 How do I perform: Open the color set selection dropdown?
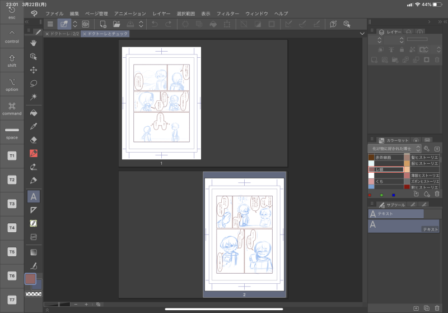pyautogui.click(x=395, y=149)
